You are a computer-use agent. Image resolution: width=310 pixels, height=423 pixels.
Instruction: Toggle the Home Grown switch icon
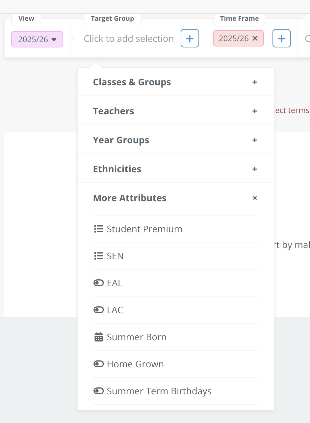coord(98,364)
